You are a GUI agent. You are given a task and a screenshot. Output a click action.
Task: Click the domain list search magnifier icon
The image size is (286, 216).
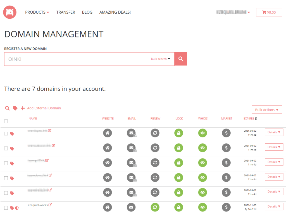pos(8,108)
